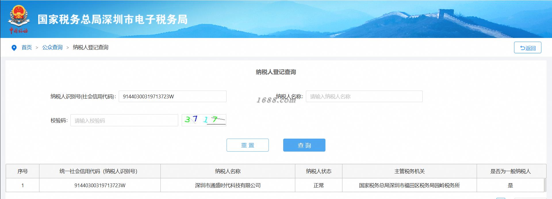Focus the 纳税人名称 input field
The height and width of the screenshot is (199, 552).
point(364,96)
